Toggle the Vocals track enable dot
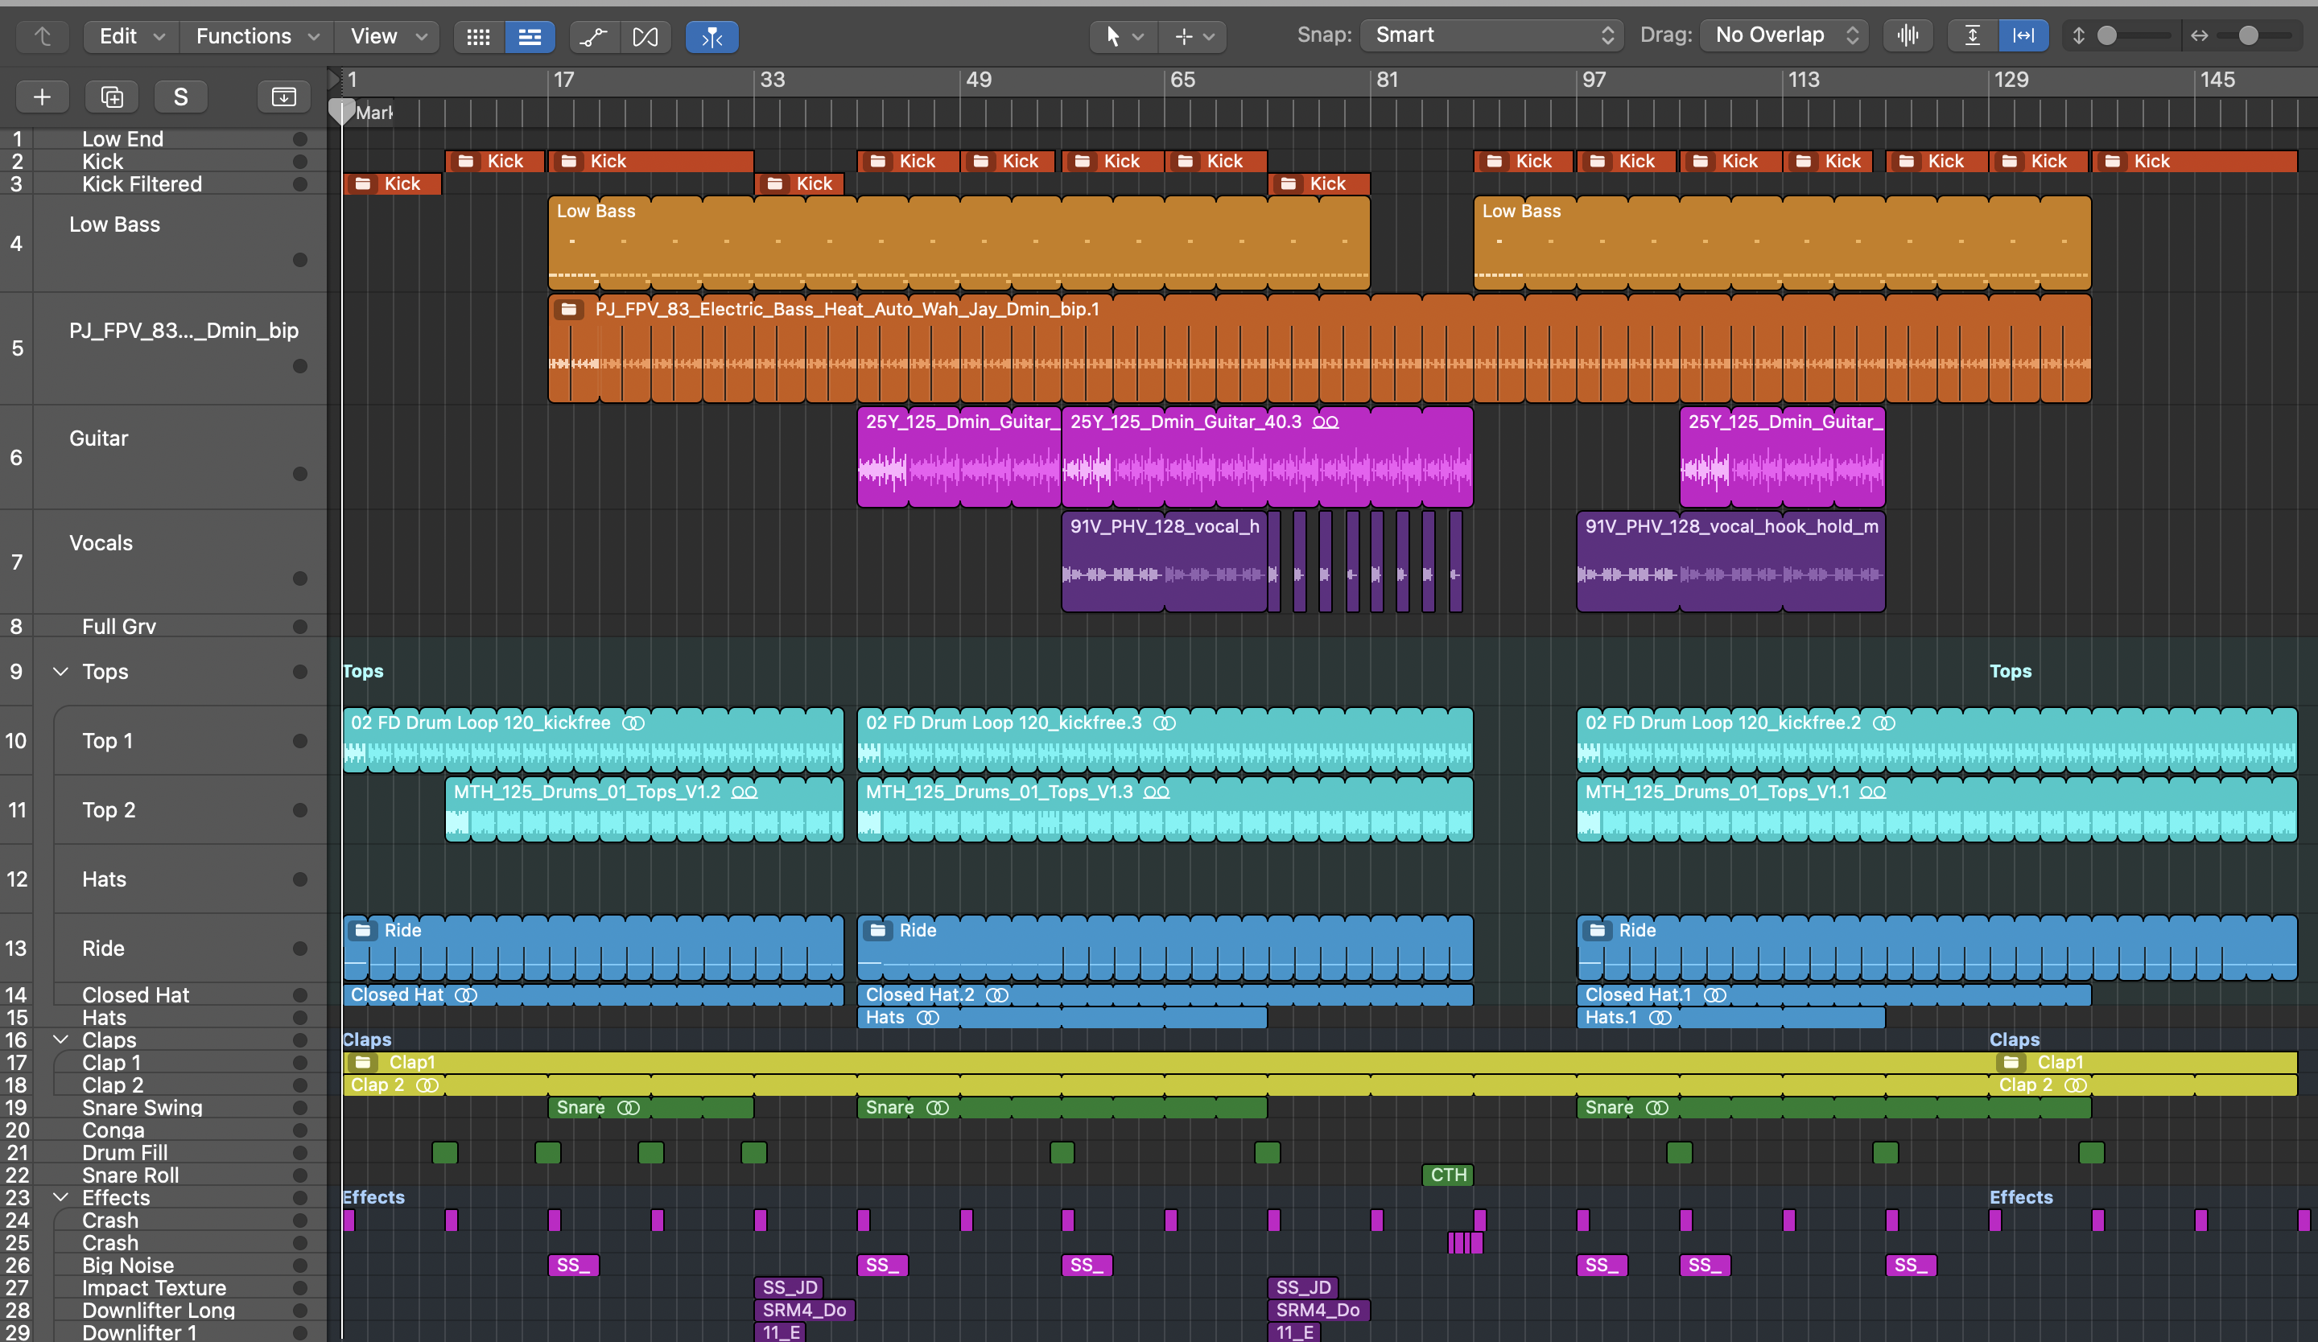 coord(300,579)
